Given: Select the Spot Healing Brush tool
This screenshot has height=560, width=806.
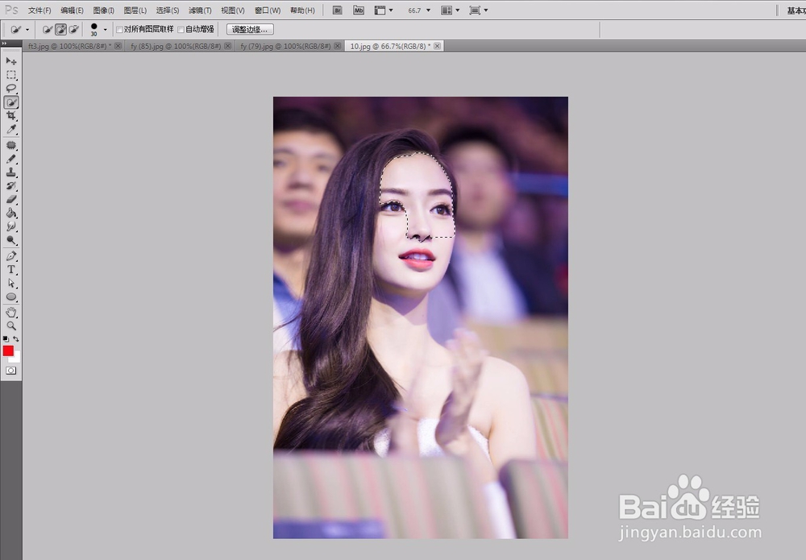Looking at the screenshot, I should tap(10, 145).
